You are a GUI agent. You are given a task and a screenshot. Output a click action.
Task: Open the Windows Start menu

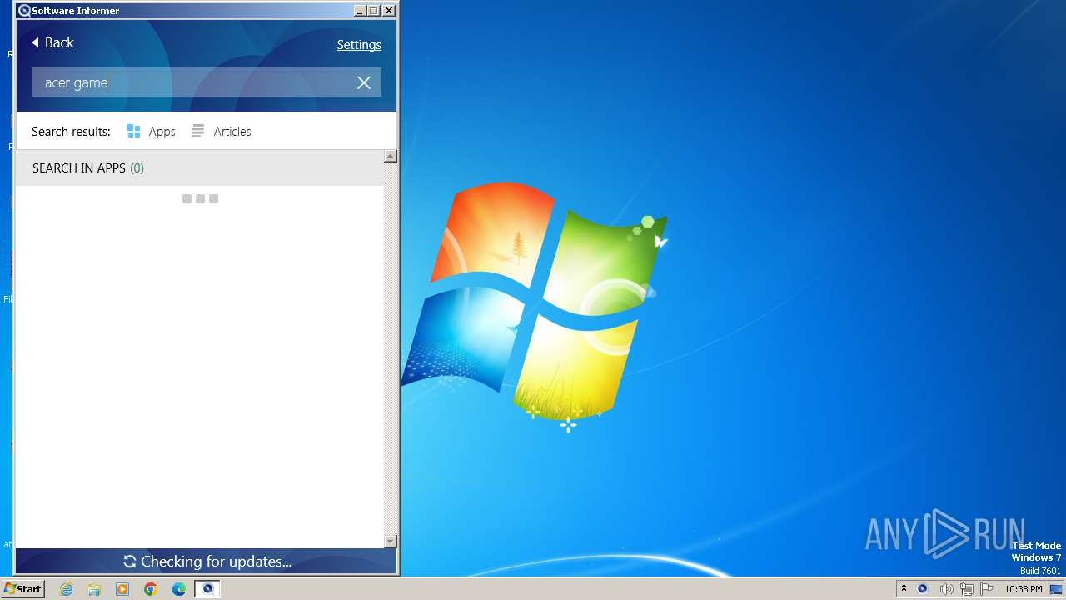tap(22, 589)
